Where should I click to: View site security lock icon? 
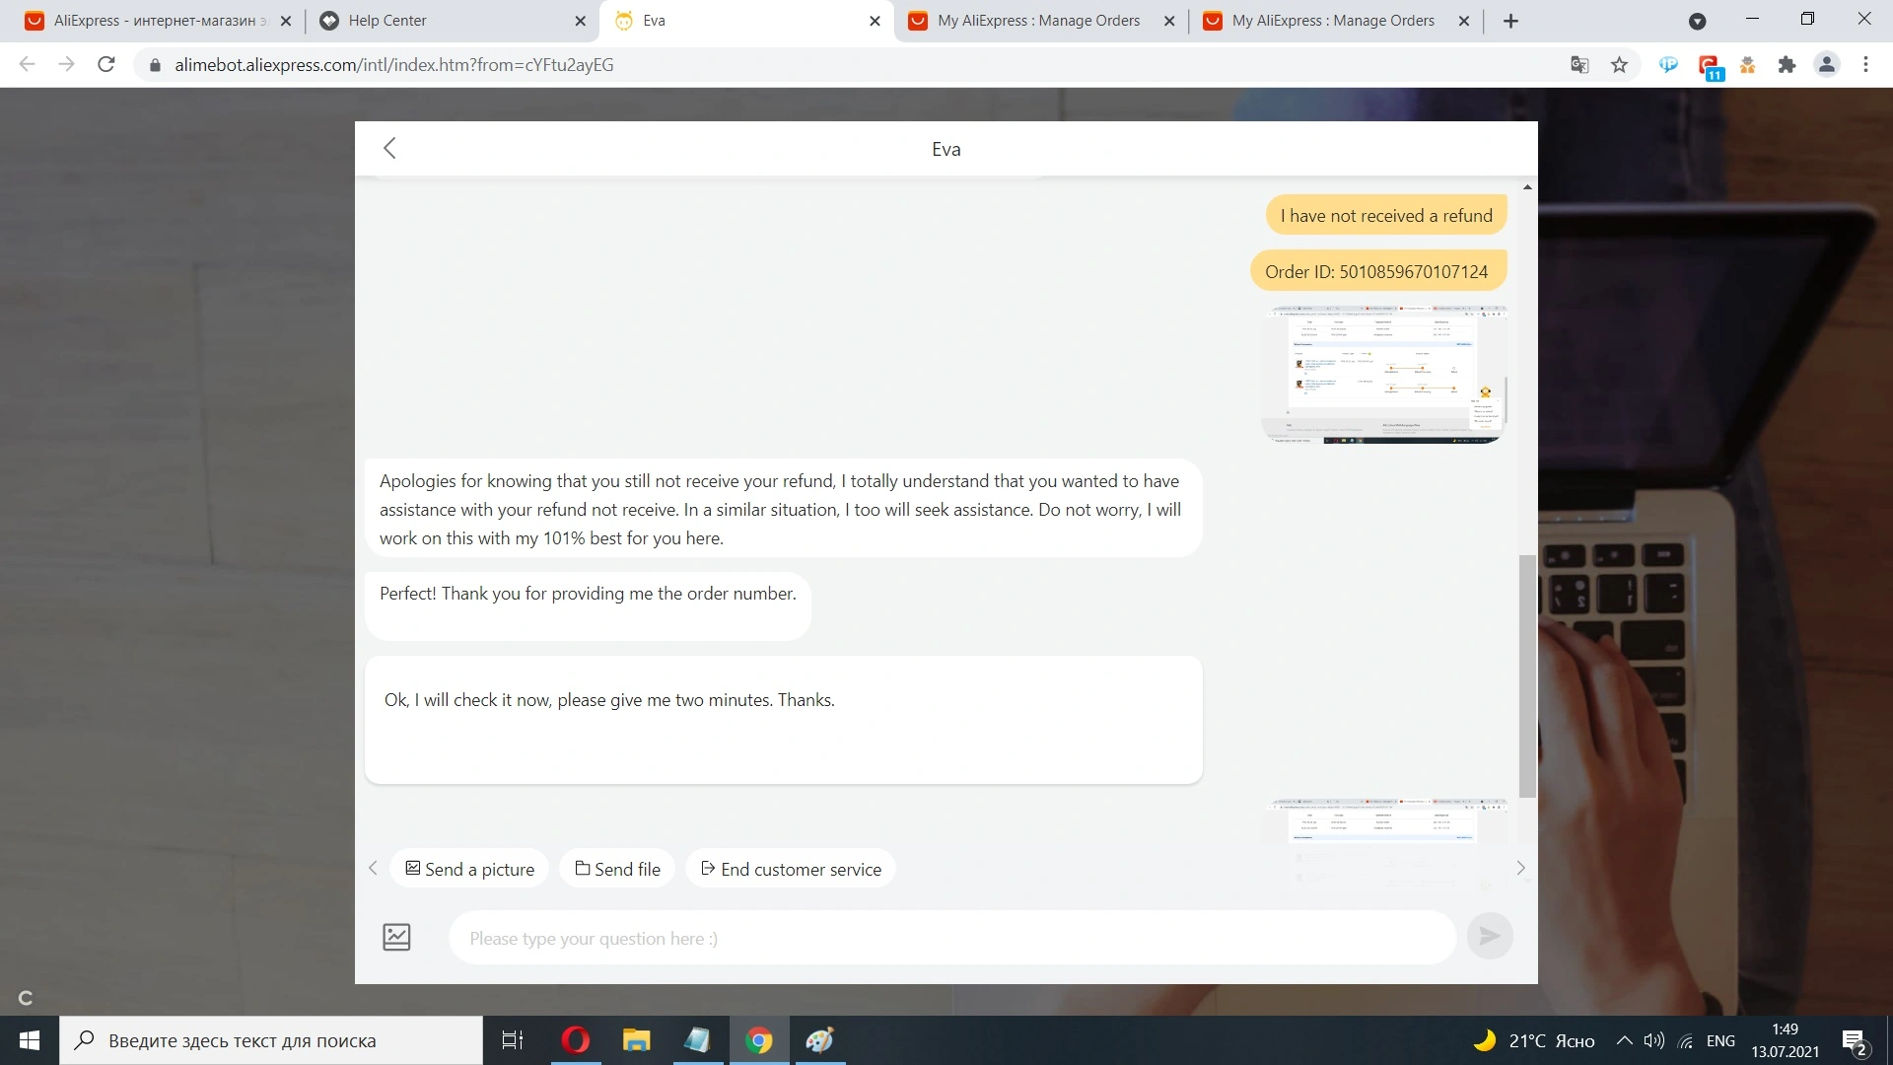155,65
